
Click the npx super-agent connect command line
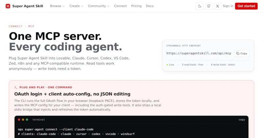pos(56,129)
